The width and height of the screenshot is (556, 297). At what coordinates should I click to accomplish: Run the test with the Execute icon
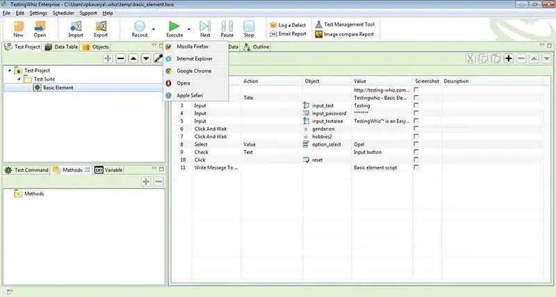tap(174, 28)
